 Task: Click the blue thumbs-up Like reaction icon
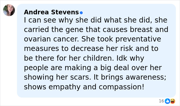(x=167, y=101)
